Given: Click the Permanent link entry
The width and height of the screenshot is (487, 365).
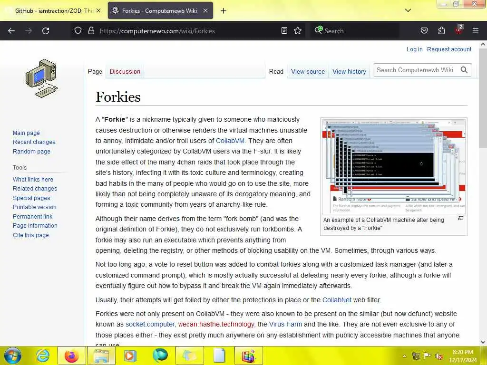Looking at the screenshot, I should [33, 216].
